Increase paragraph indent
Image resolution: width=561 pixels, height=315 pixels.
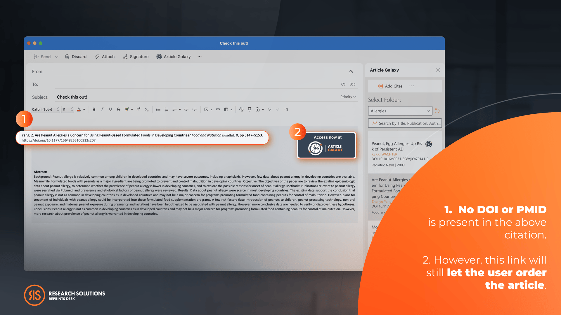click(x=194, y=109)
